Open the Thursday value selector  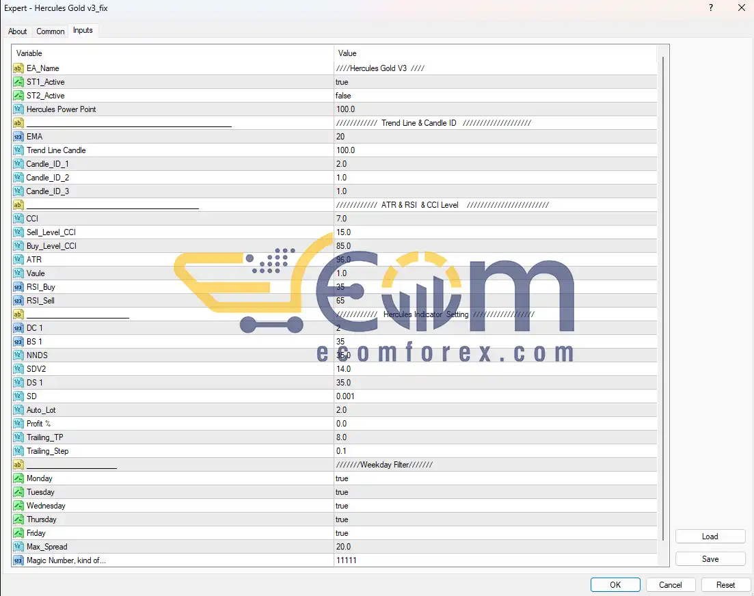coord(495,519)
